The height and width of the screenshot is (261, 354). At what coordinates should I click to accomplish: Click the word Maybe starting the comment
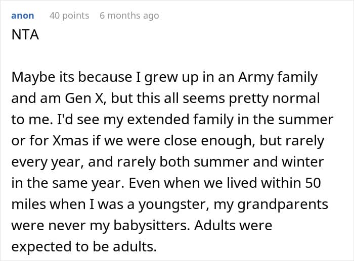33,77
